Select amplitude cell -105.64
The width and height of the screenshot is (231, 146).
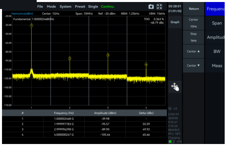point(105,135)
